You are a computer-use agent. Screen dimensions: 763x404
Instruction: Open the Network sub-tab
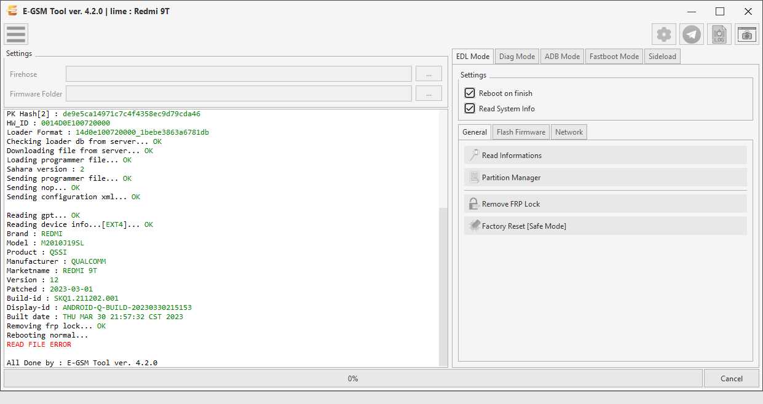569,132
